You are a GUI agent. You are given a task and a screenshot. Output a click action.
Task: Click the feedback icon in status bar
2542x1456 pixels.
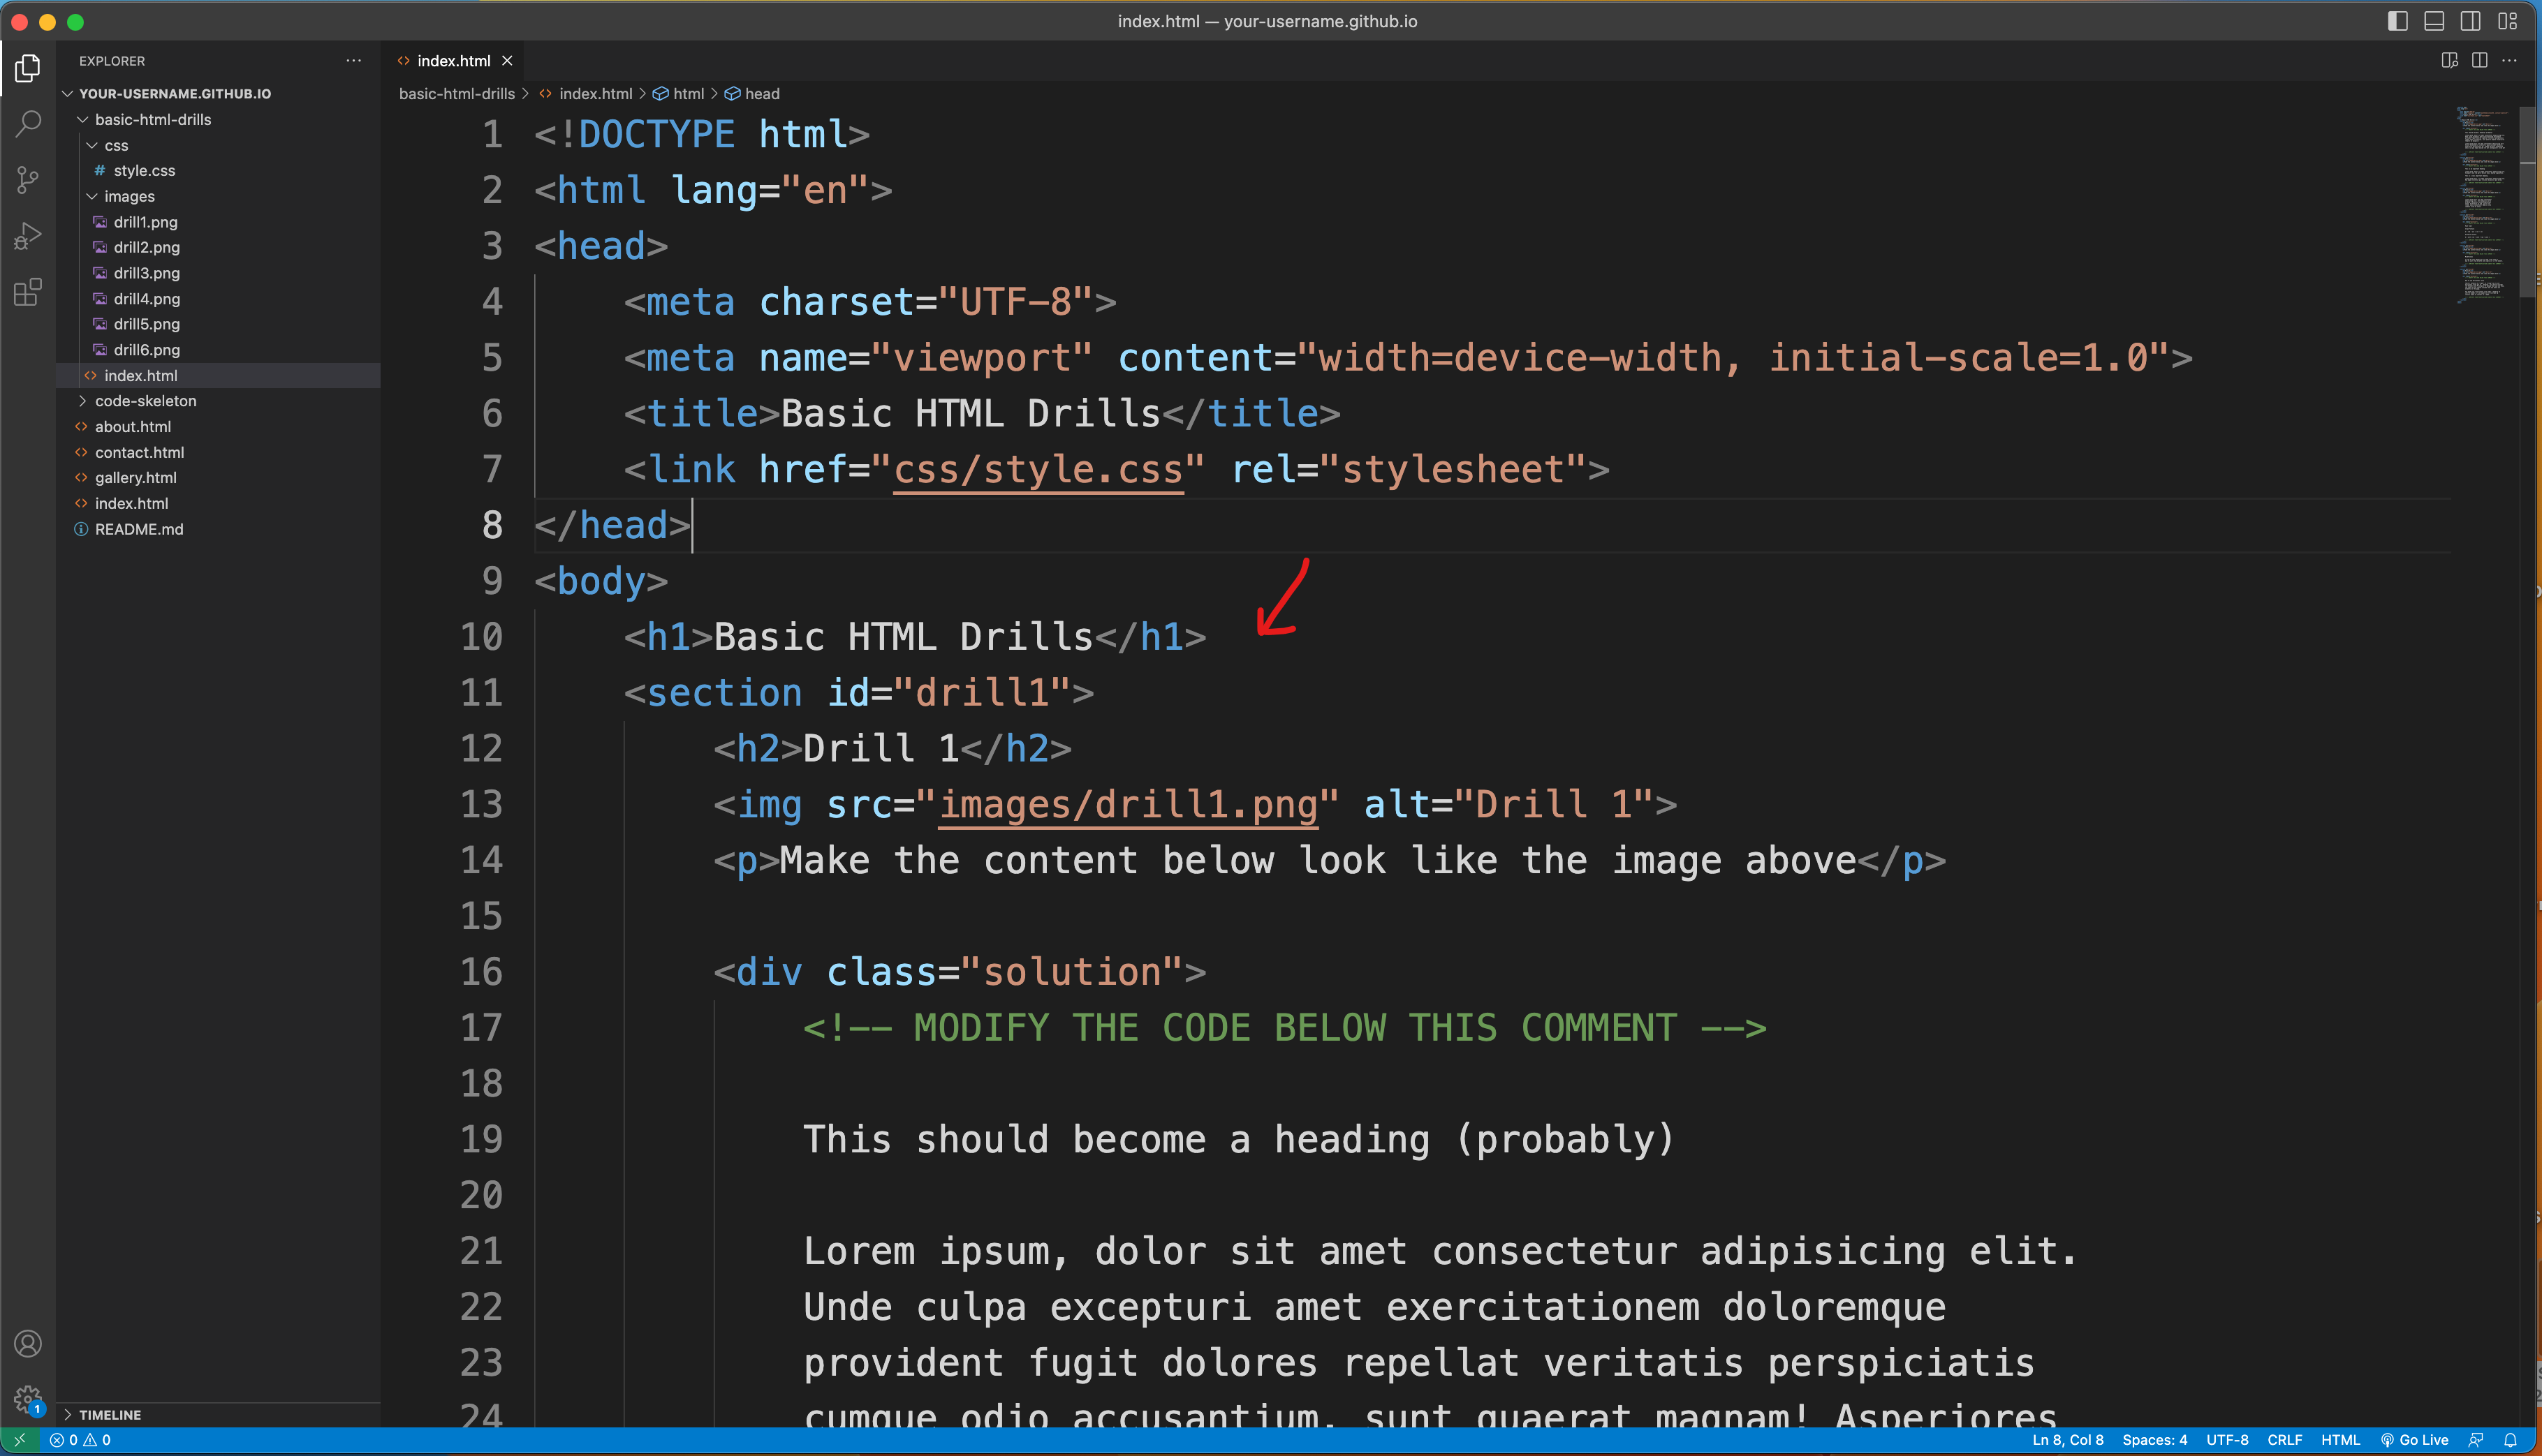click(x=2476, y=1440)
